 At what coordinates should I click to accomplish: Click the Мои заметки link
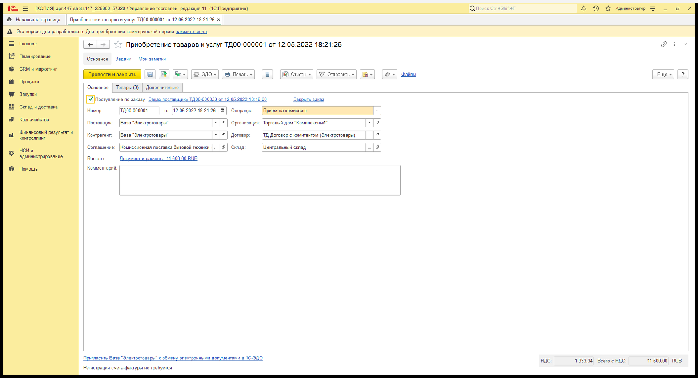coord(152,59)
